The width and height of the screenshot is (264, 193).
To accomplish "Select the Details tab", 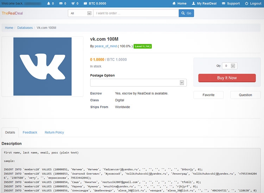I will click(10, 133).
